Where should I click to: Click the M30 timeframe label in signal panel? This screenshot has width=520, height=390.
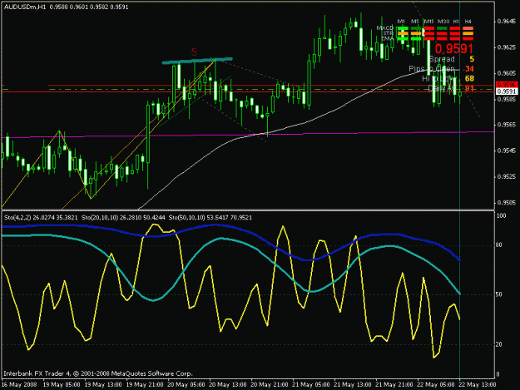pyautogui.click(x=443, y=22)
